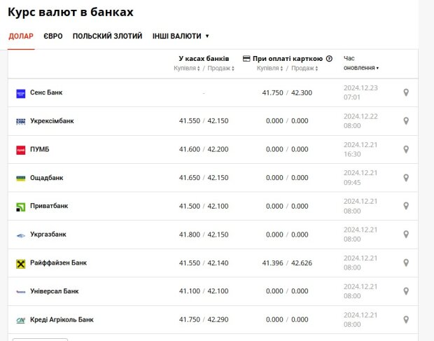Click the Приватбанк green logo icon
The height and width of the screenshot is (341, 434).
click(x=21, y=207)
